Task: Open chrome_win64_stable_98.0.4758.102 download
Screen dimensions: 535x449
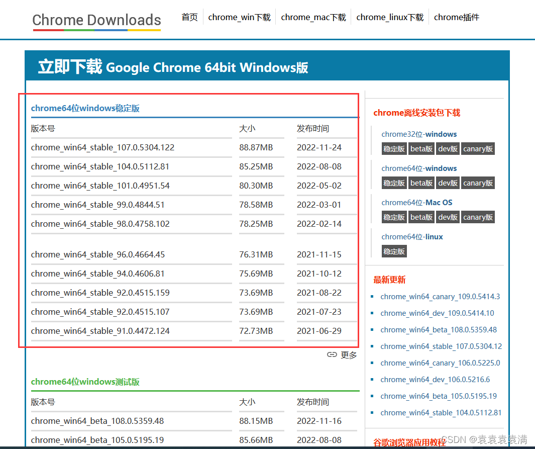Action: click(x=100, y=224)
